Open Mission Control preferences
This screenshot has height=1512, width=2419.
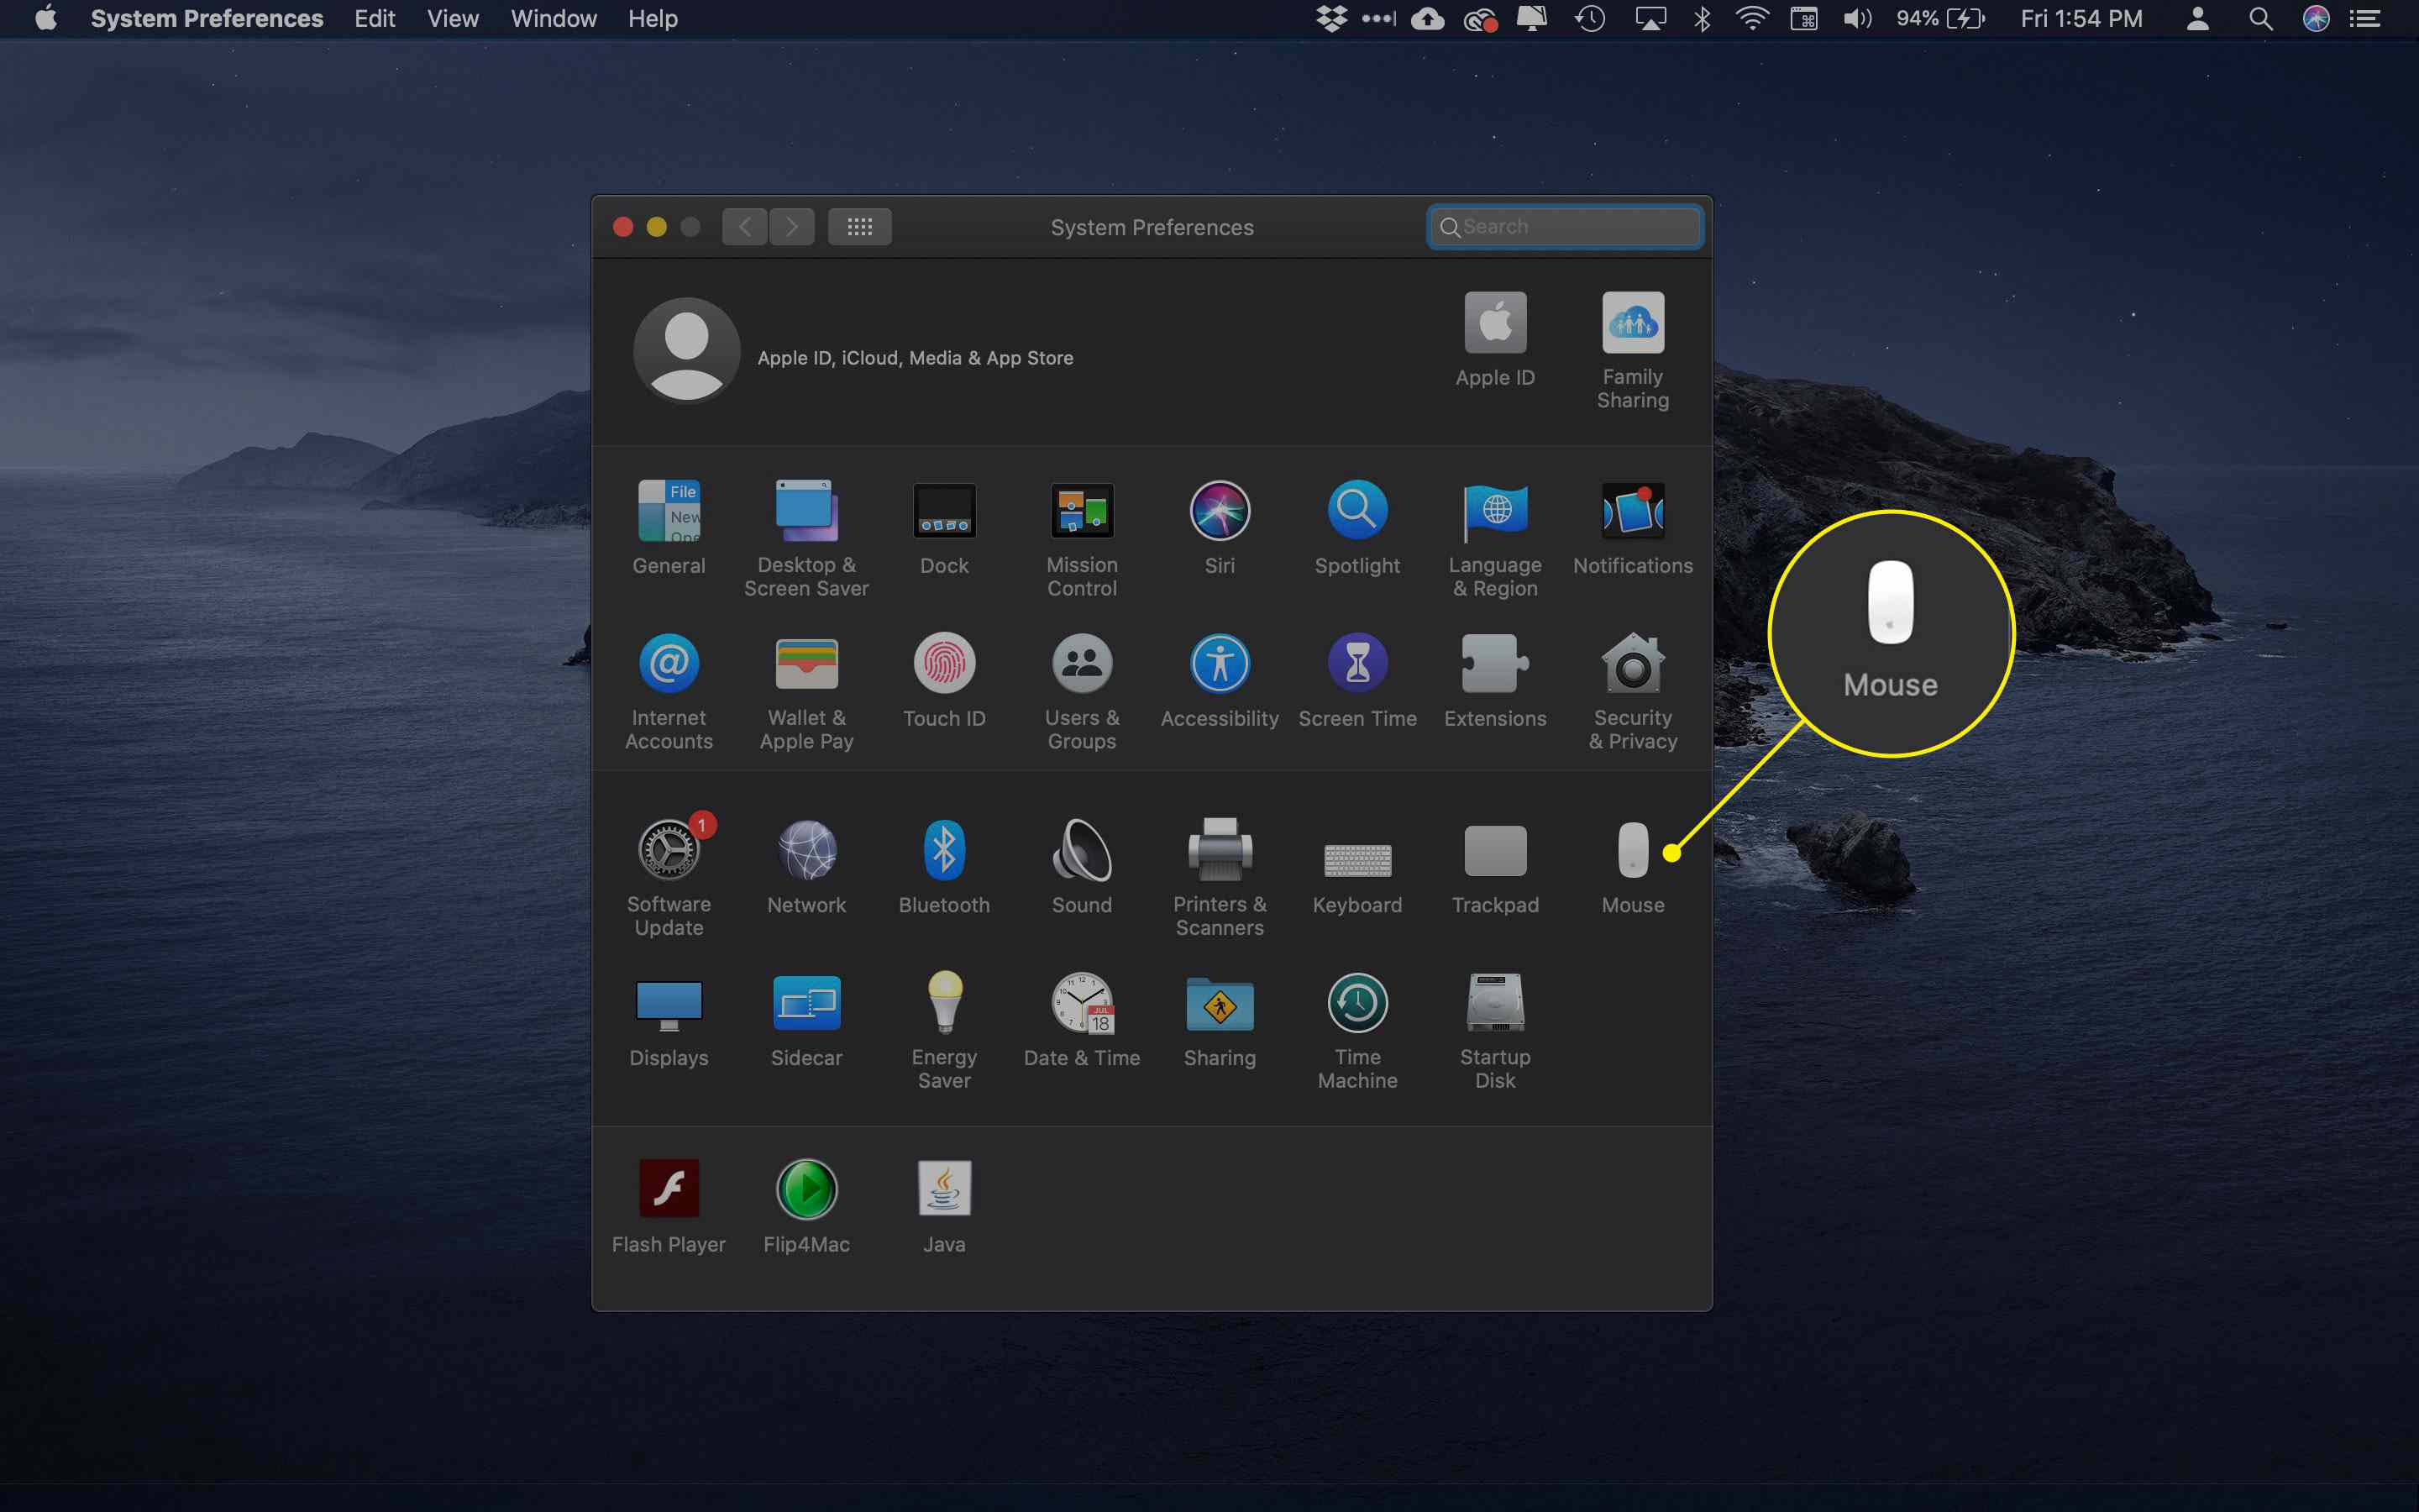coord(1082,539)
